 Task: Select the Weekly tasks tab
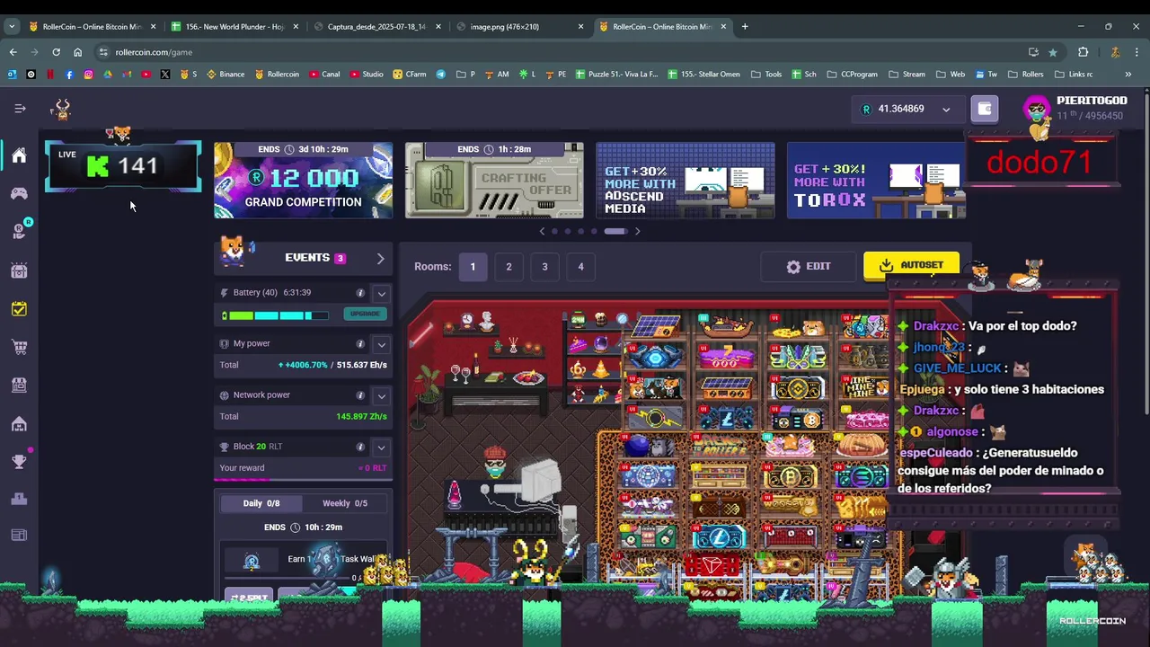(x=345, y=503)
